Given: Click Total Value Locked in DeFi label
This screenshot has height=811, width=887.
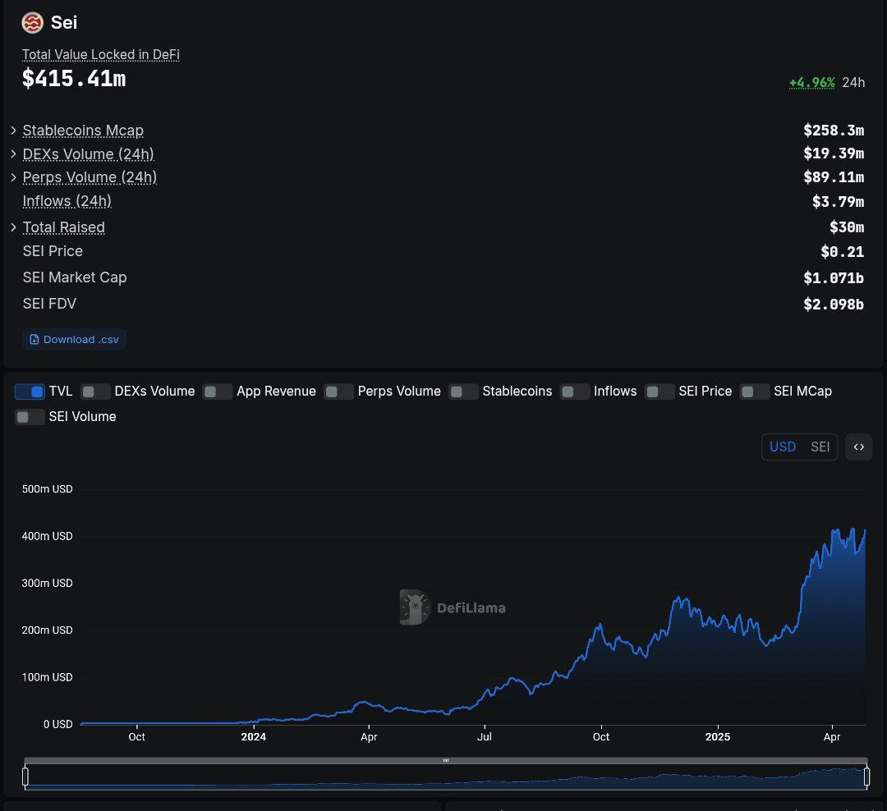Looking at the screenshot, I should pos(101,54).
